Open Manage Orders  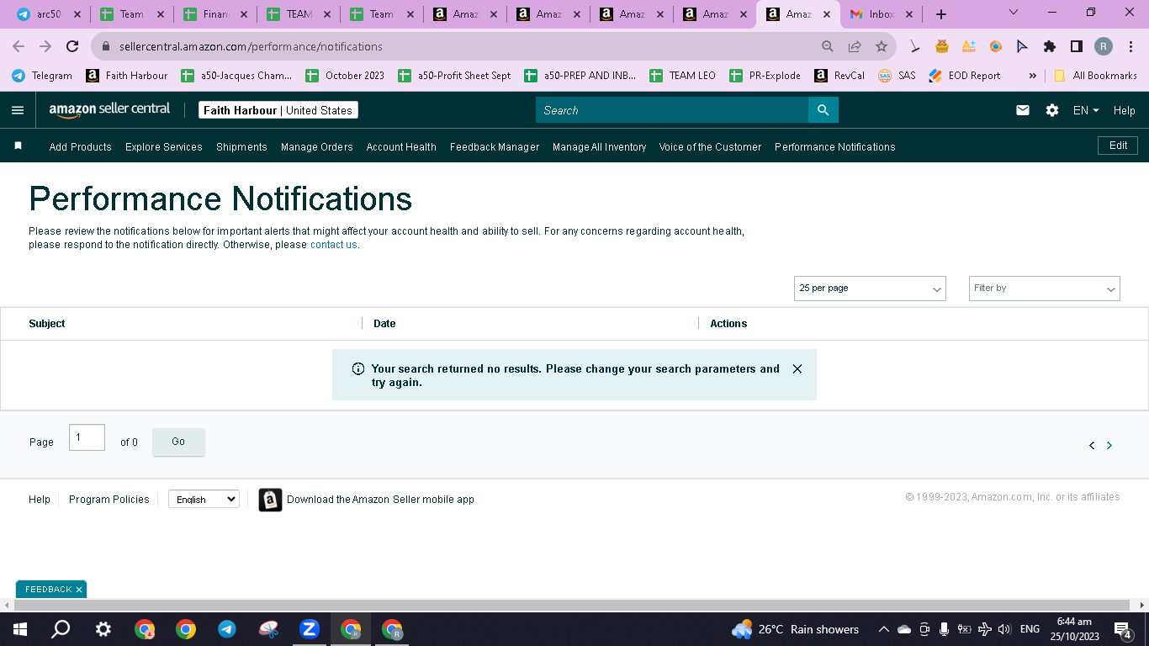(x=317, y=147)
